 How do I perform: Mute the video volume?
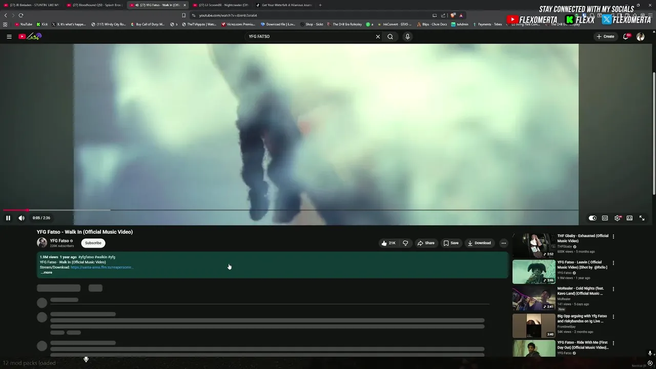(x=22, y=218)
